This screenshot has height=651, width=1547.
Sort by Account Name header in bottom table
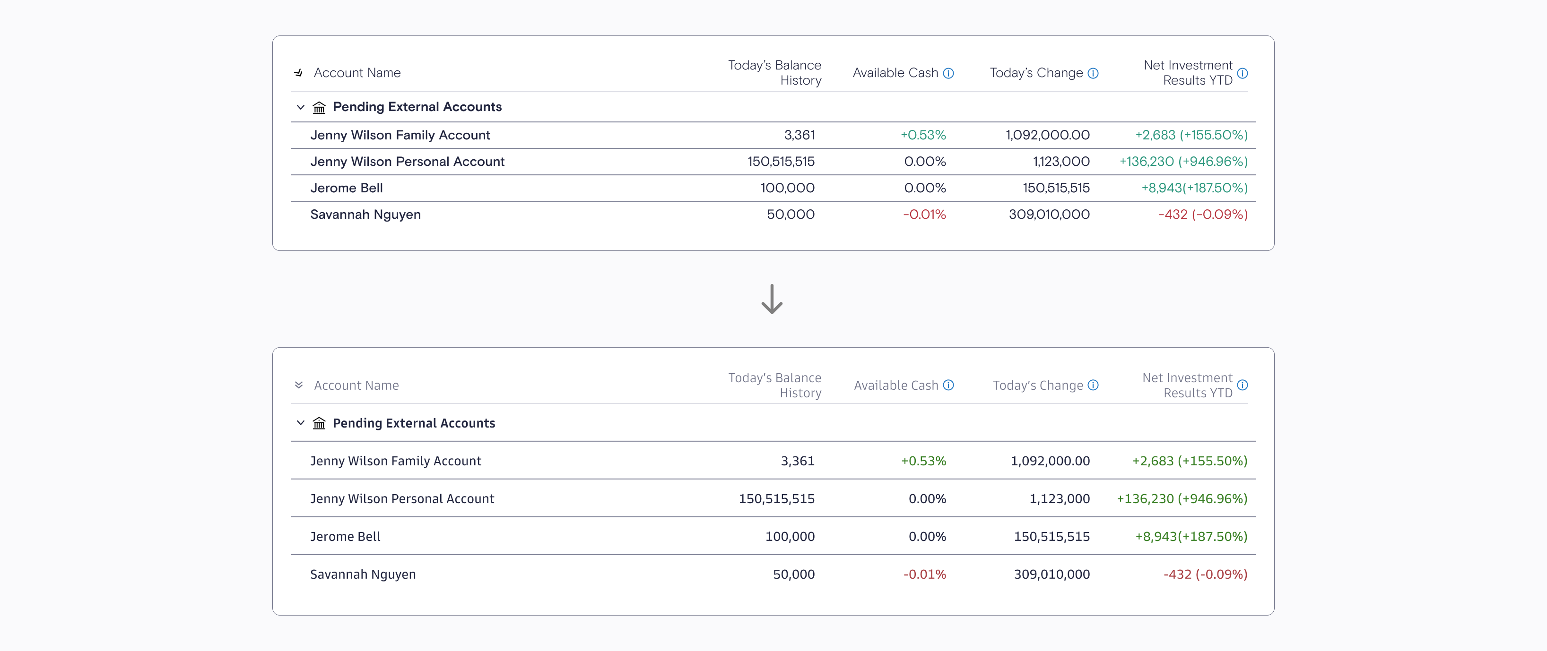pos(356,386)
